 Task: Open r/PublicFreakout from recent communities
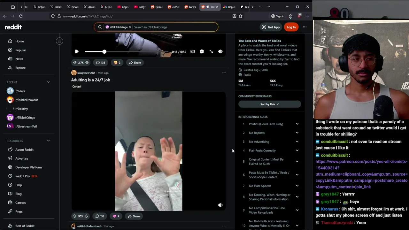point(27,100)
